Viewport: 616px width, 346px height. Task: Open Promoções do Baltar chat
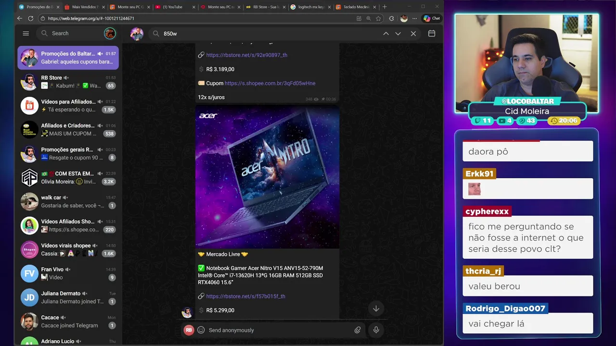point(68,58)
